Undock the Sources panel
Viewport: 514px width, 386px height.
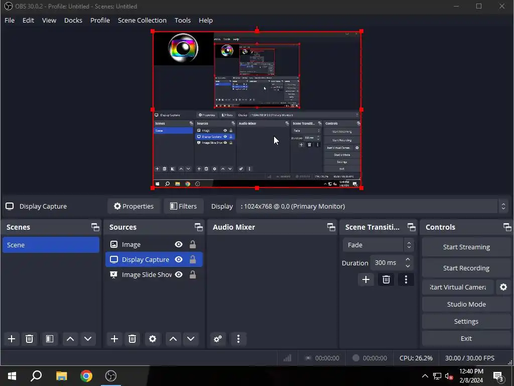coord(199,227)
